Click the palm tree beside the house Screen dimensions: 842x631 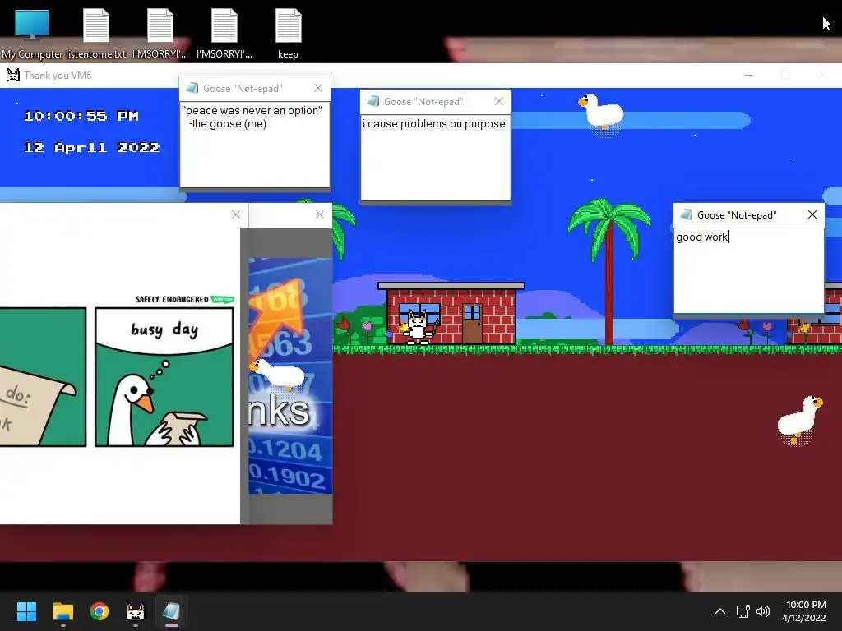point(609,271)
